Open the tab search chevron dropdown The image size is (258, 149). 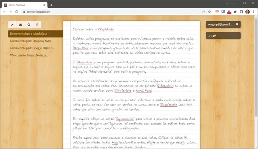[227, 3]
